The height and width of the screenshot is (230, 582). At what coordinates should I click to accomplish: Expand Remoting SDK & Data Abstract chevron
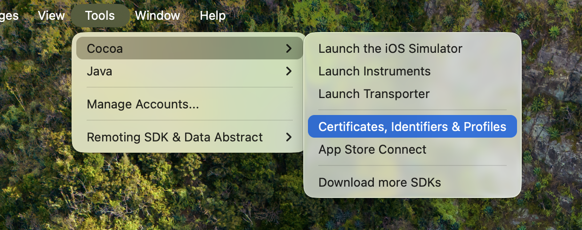289,137
